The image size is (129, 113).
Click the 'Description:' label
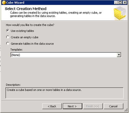tap(13, 85)
